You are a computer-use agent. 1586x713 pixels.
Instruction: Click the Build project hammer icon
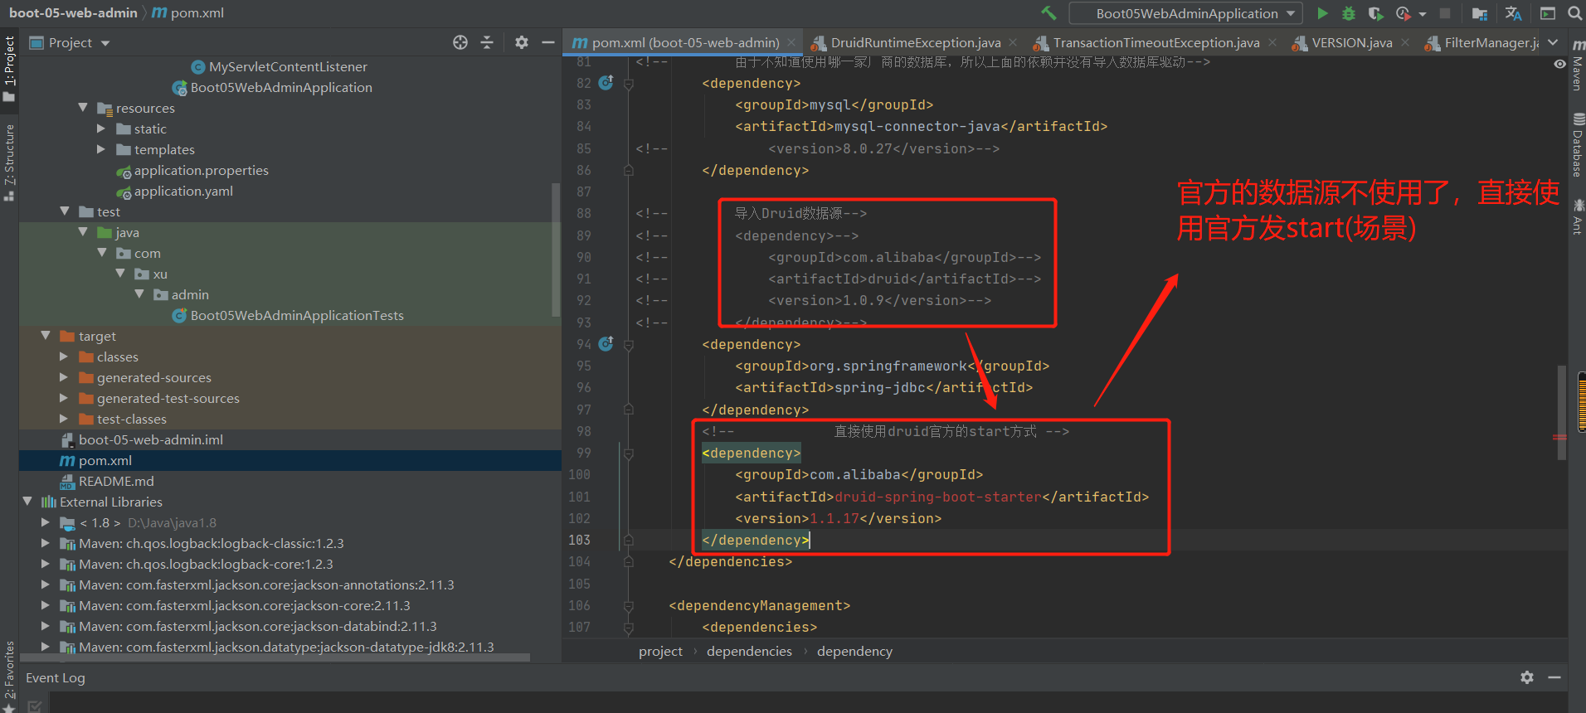pos(1048,13)
